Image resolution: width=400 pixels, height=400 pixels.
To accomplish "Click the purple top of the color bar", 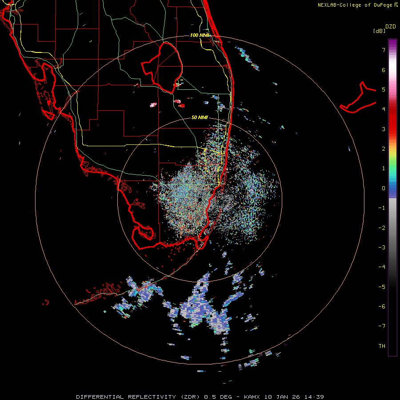I will tap(392, 44).
